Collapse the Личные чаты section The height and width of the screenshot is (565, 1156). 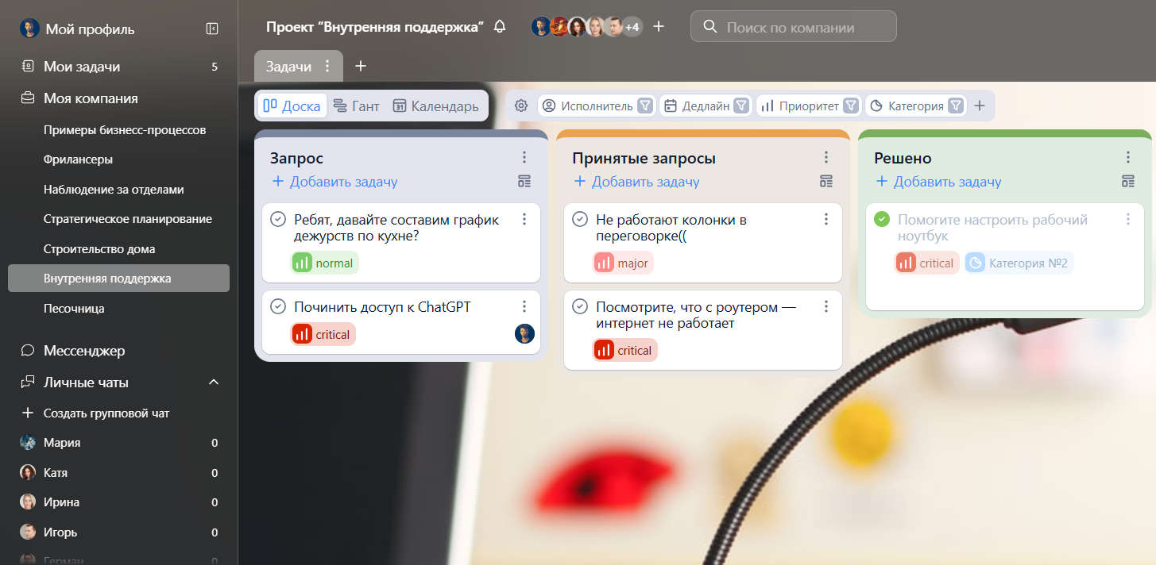tap(212, 381)
